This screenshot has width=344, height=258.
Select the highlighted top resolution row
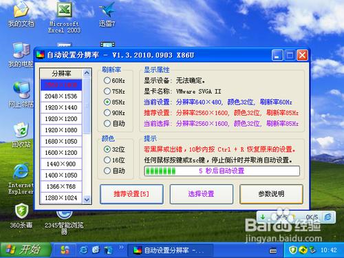[61, 85]
